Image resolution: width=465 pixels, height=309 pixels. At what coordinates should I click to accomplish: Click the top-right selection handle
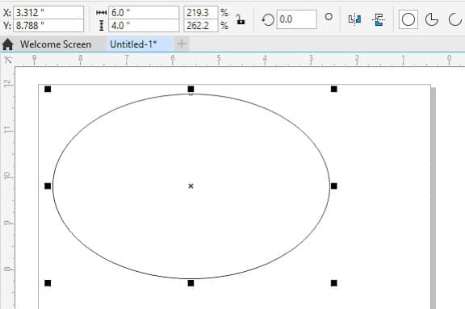point(334,89)
